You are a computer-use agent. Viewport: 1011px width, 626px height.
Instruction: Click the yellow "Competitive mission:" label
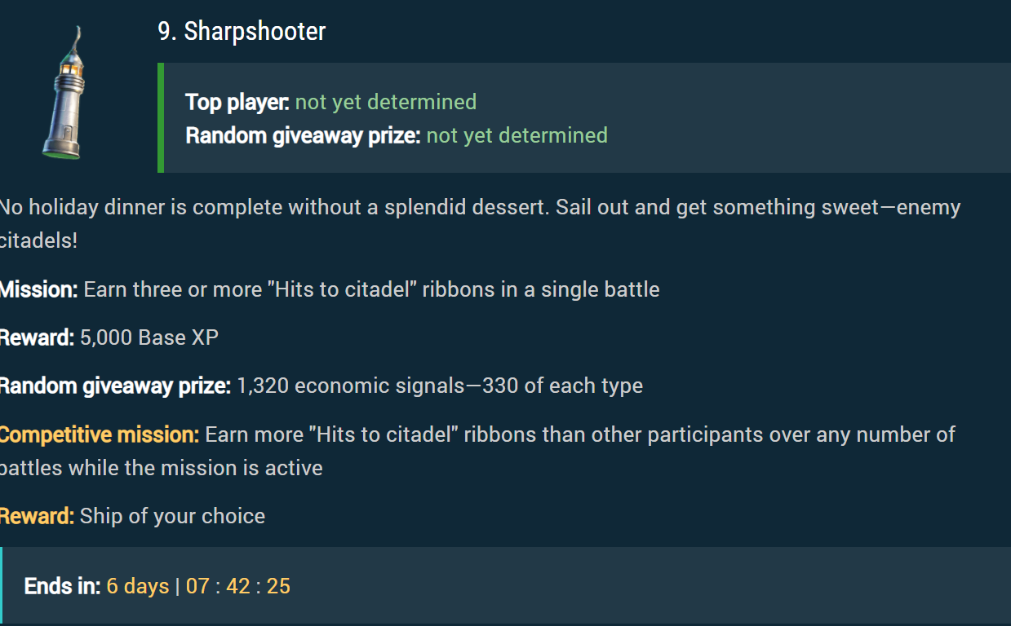click(x=99, y=434)
